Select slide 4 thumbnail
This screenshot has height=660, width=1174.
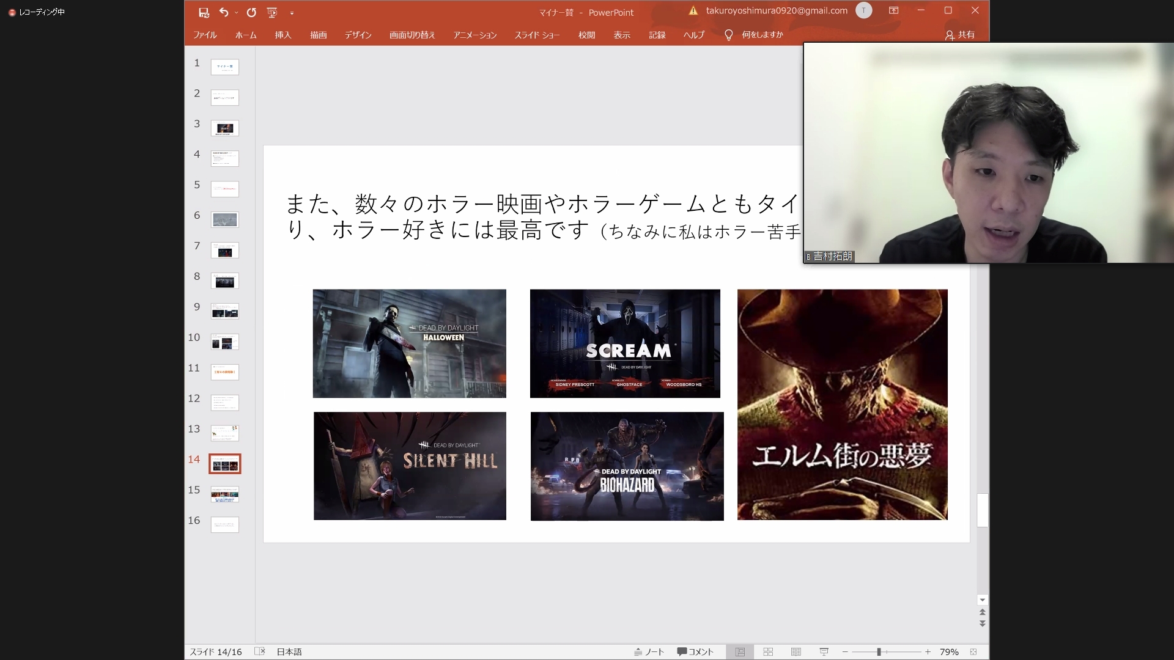[224, 158]
